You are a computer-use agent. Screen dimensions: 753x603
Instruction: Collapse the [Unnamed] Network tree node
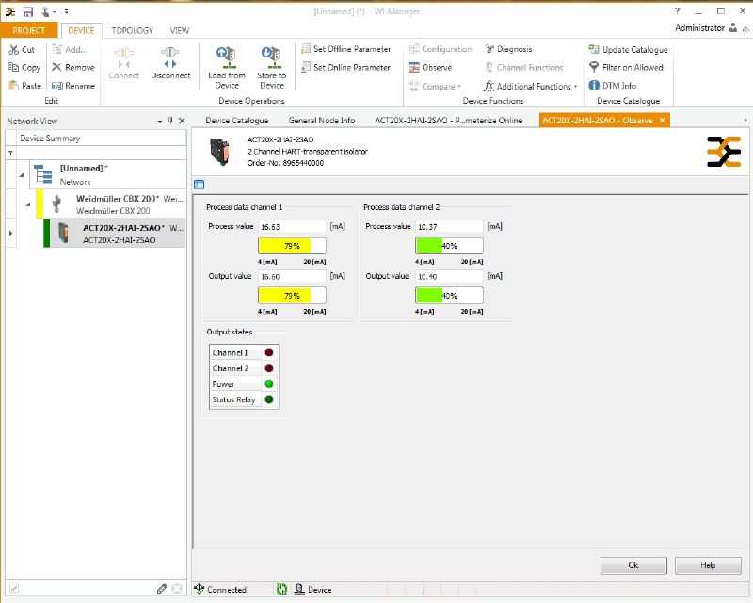[21, 174]
